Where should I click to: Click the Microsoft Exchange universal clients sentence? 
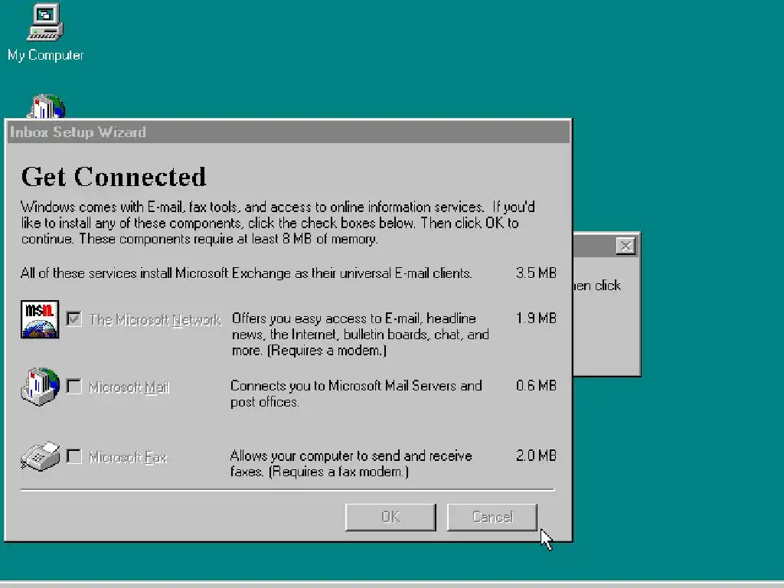[x=246, y=273]
